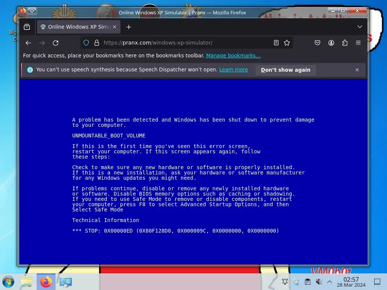Close the Online Windows XP Simulator tab
This screenshot has height=290, width=387.
point(115,27)
